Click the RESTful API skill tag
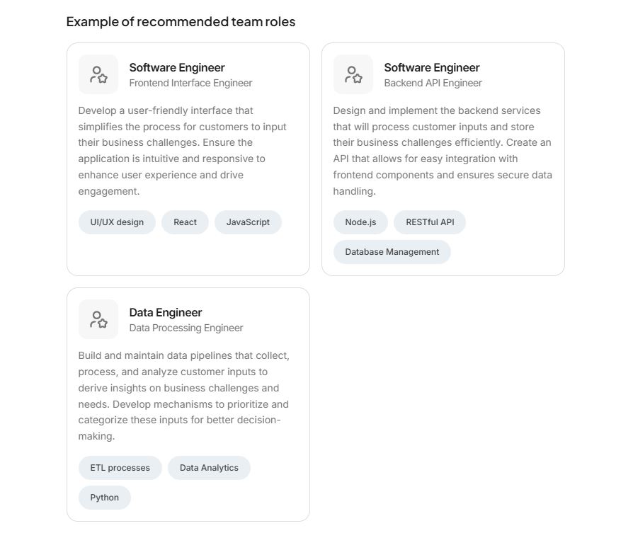 tap(430, 222)
